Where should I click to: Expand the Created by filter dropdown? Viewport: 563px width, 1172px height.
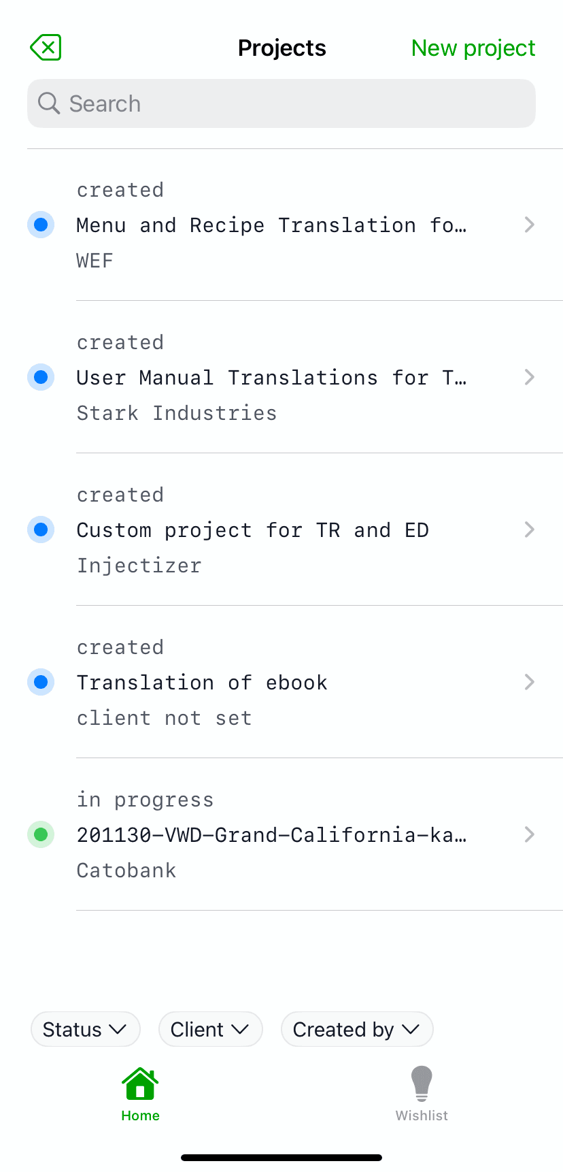click(x=356, y=1029)
